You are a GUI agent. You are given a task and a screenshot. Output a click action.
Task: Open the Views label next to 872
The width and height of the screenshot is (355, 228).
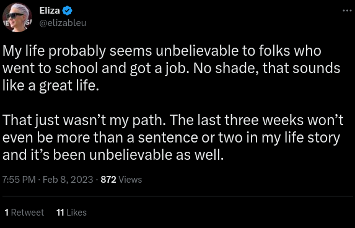coord(130,180)
